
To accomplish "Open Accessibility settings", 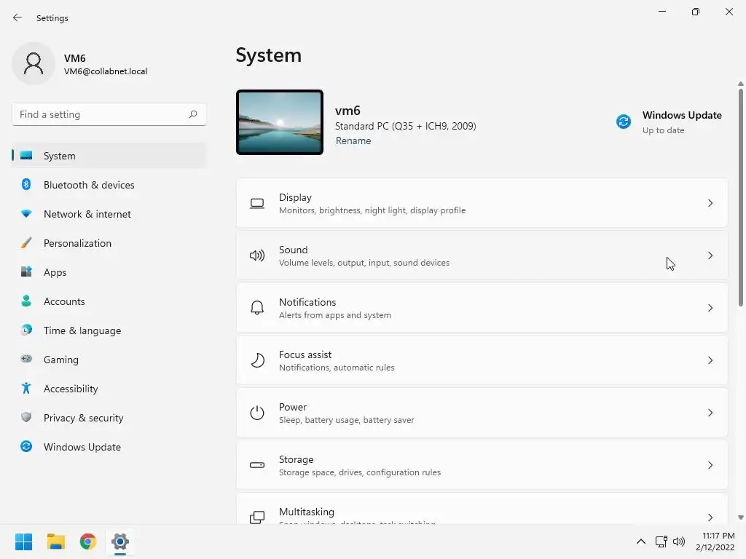I will [x=109, y=389].
